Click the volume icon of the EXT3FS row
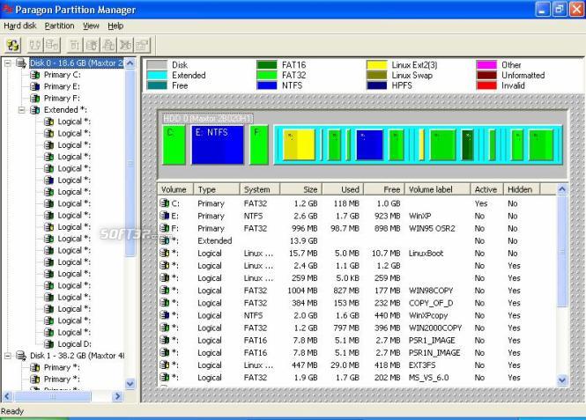This screenshot has width=586, height=420. pyautogui.click(x=165, y=365)
